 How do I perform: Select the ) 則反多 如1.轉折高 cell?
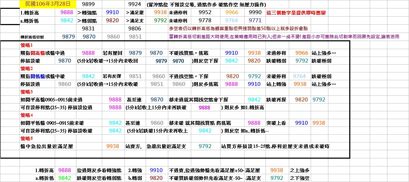[x=242, y=108]
